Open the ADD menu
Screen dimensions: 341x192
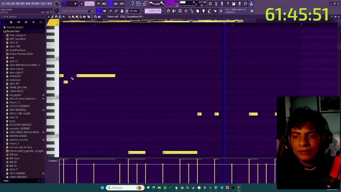point(13,4)
